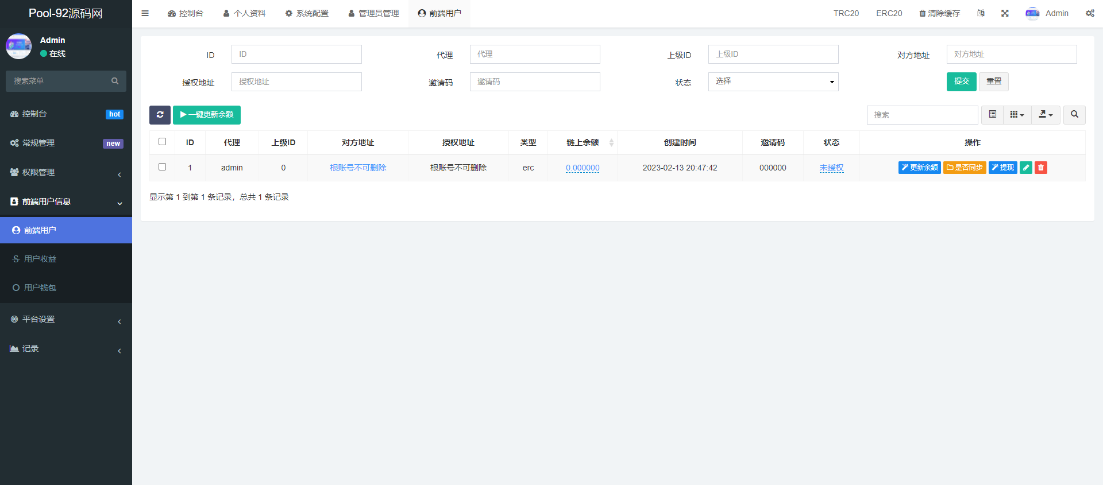Click the language switch icon in header

981,13
